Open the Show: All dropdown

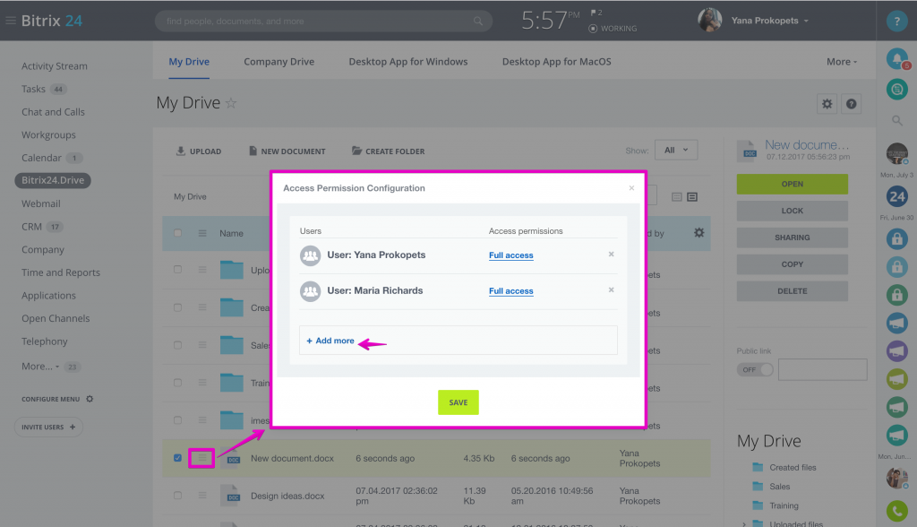click(676, 150)
